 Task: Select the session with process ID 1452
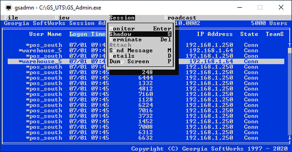pyautogui.click(x=146, y=121)
